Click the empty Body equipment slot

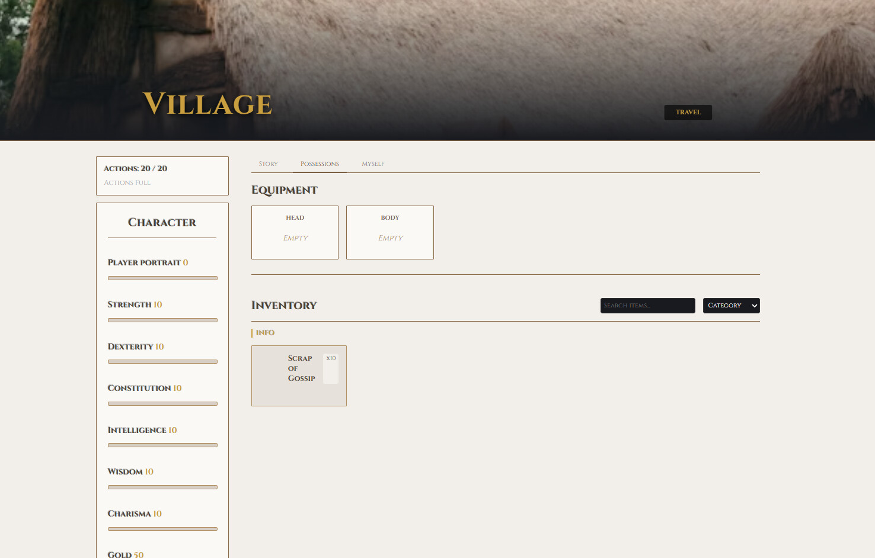[x=389, y=232]
